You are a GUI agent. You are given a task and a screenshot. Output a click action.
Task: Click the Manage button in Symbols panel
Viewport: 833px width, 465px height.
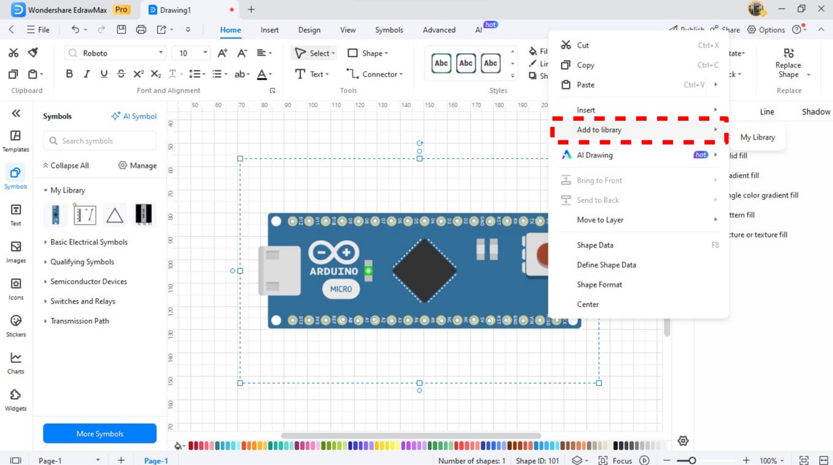137,165
